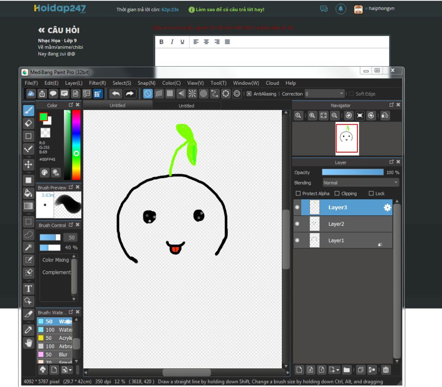Enable the circle snap icon

(203, 93)
